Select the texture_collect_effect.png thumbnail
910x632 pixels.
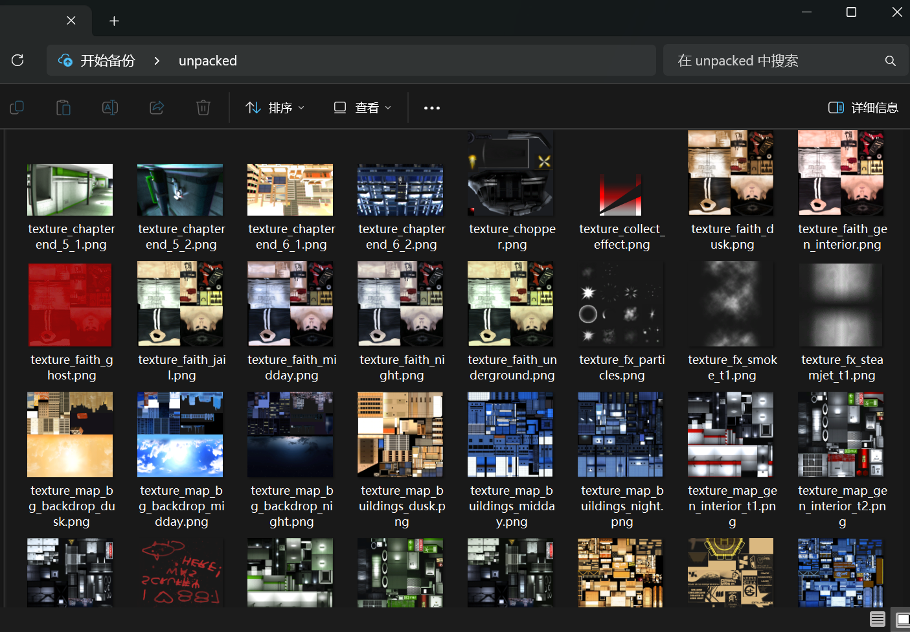coord(620,194)
